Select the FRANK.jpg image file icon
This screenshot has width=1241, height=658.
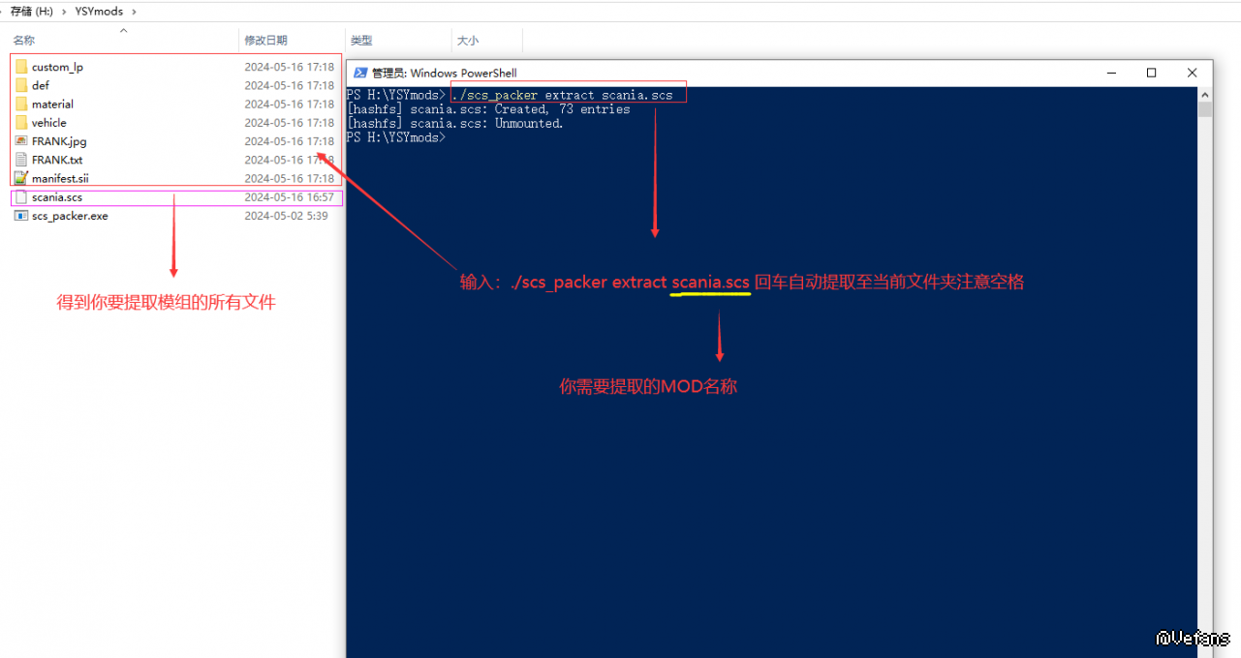[21, 140]
